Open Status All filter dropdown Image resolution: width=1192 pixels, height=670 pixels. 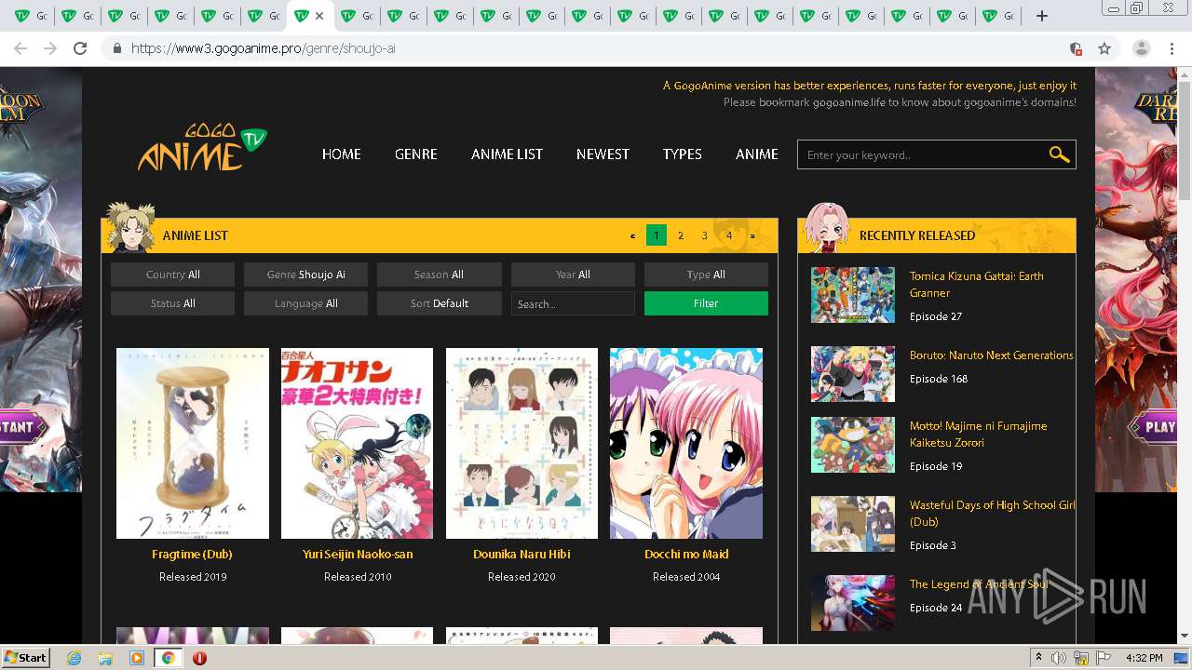(172, 303)
